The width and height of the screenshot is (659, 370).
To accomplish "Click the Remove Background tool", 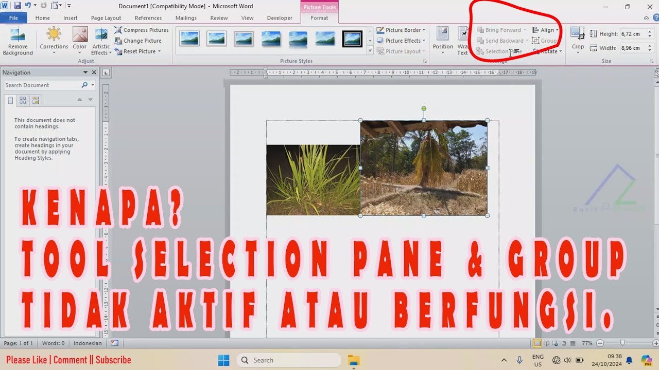I will pyautogui.click(x=18, y=42).
